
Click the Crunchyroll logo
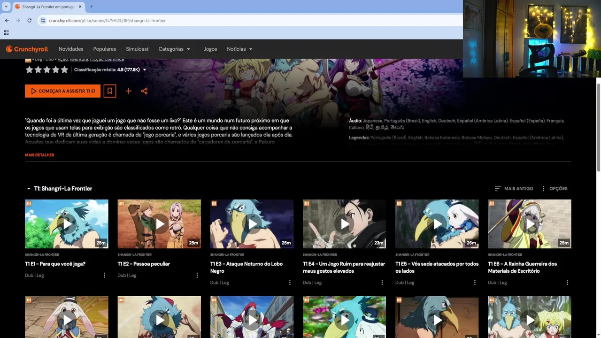pyautogui.click(x=27, y=49)
